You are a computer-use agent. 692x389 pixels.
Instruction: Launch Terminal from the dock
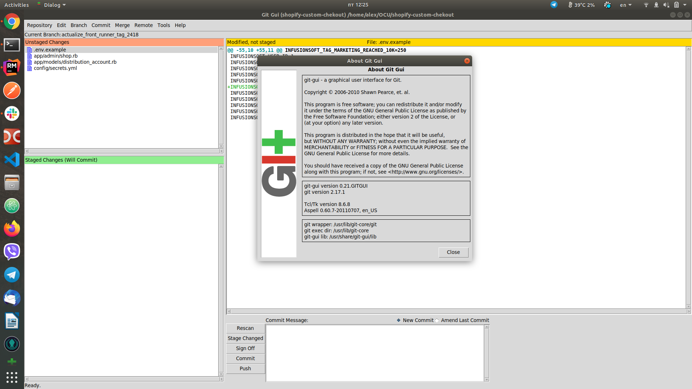pyautogui.click(x=12, y=45)
